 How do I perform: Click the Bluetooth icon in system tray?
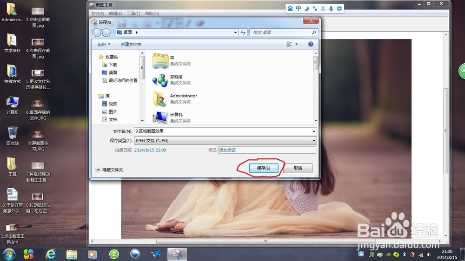click(404, 254)
